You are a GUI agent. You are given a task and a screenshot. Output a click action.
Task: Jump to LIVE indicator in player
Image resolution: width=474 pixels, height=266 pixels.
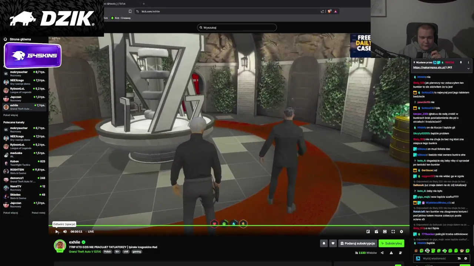point(91,232)
